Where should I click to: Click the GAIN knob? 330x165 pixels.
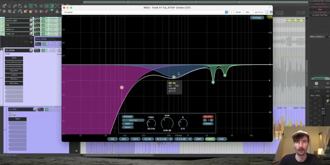click(x=167, y=123)
